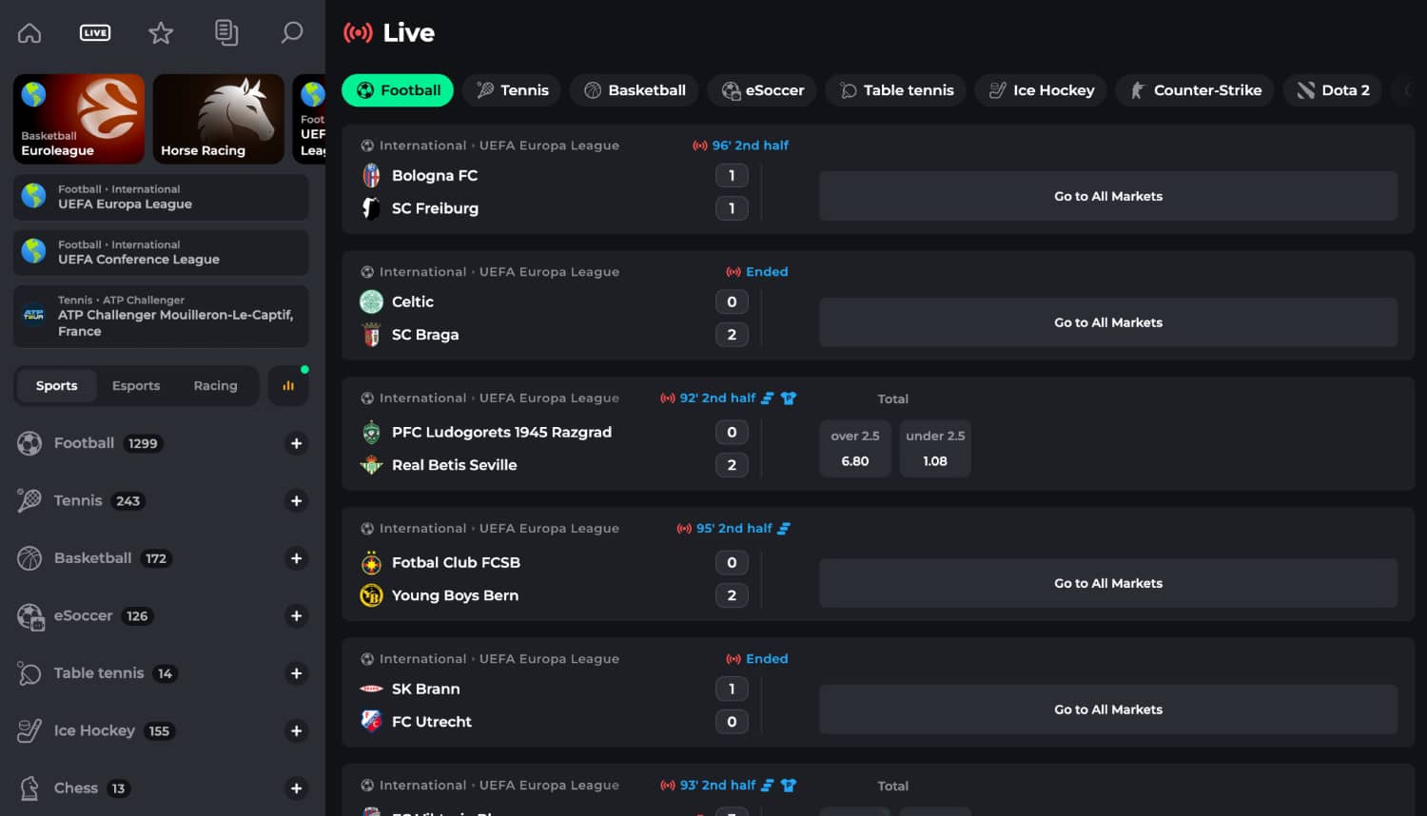Open the Horse Racing promotional banner

219,118
